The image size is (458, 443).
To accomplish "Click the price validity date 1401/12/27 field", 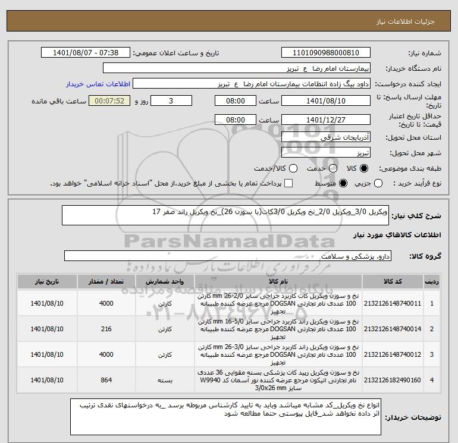I will 326,120.
